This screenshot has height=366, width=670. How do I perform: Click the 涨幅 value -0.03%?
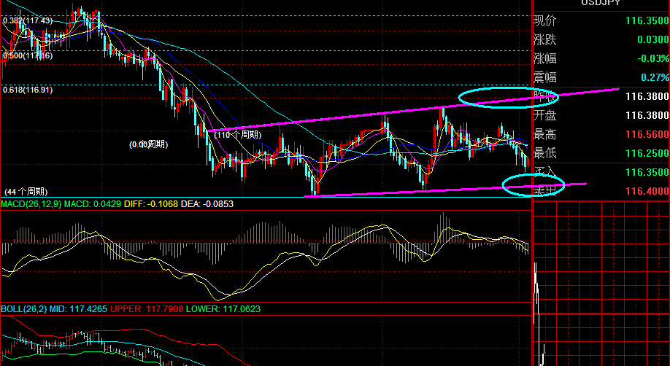coord(653,58)
